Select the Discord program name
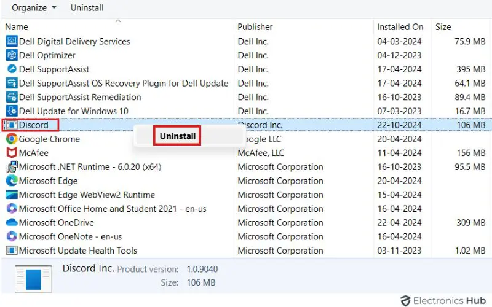This screenshot has width=492, height=307. 34,125
